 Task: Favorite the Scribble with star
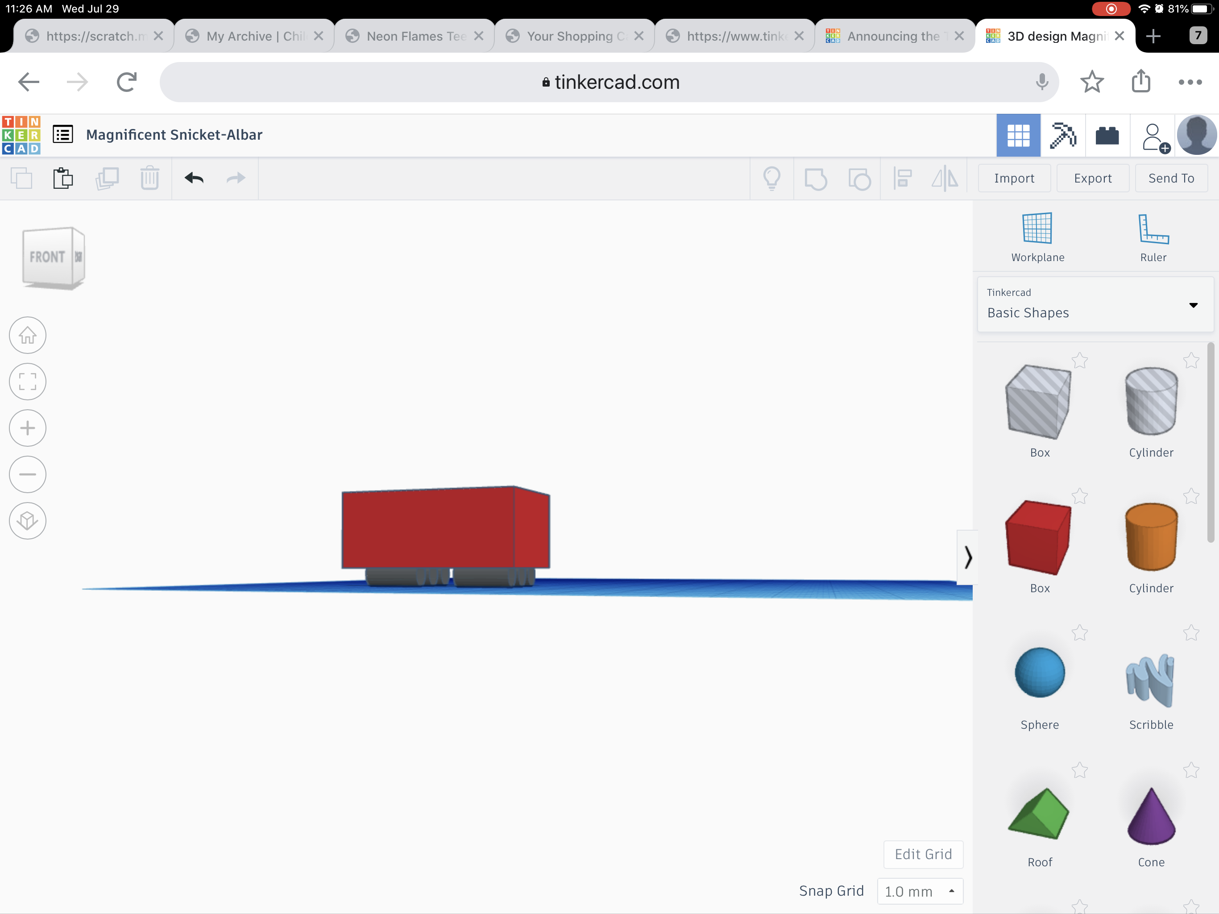1191,632
